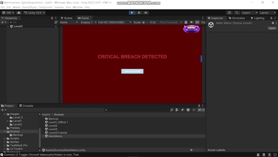278x157 pixels.
Task: Click the Hierarchy create plus button
Action: [4, 22]
